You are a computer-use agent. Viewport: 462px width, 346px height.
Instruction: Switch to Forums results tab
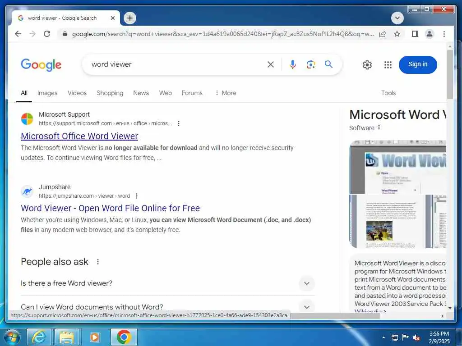coord(192,93)
